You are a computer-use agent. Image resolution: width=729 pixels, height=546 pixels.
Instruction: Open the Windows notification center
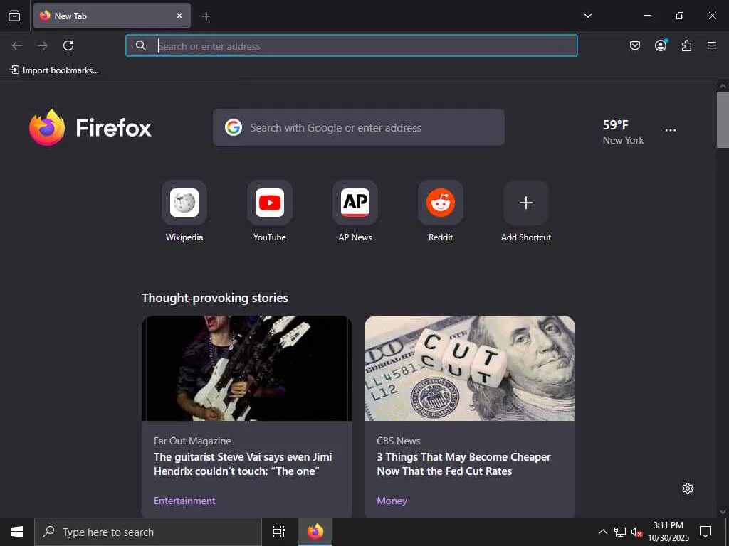[706, 532]
